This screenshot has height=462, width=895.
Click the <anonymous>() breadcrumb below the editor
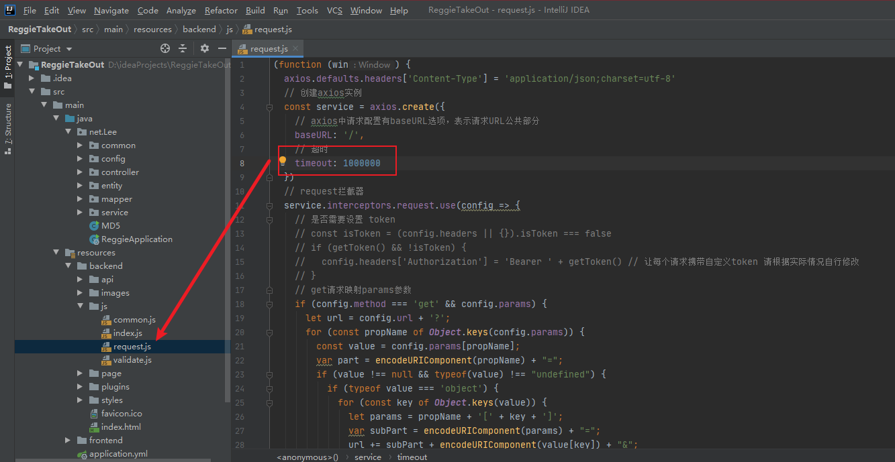click(308, 457)
